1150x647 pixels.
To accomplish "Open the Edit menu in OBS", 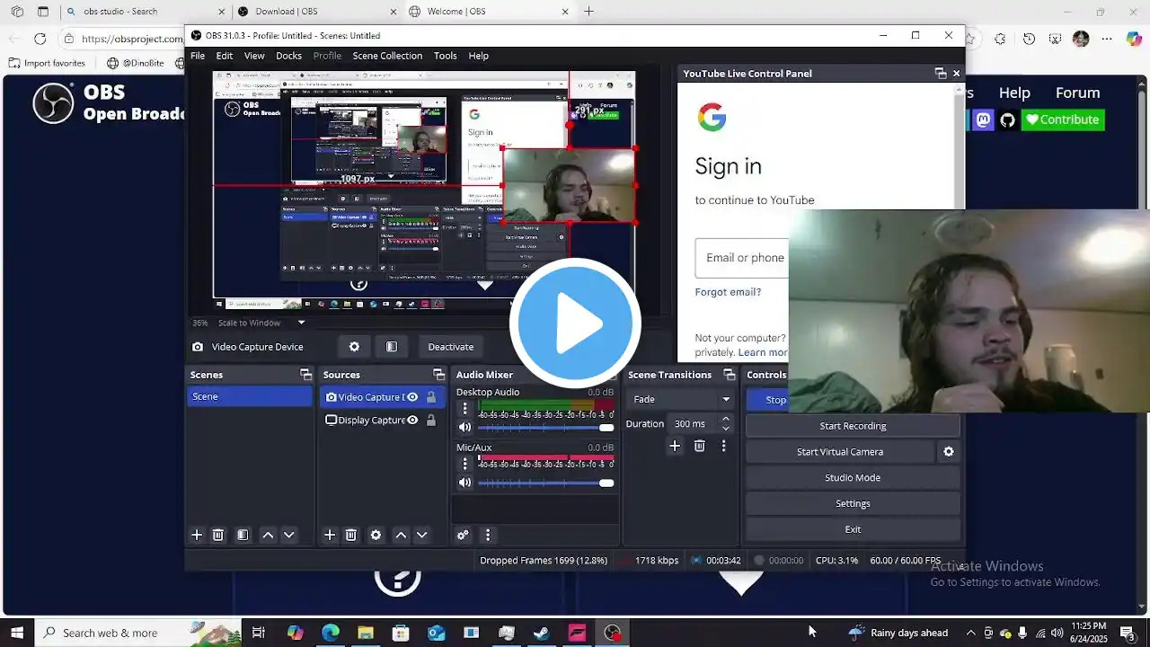I will coord(225,56).
